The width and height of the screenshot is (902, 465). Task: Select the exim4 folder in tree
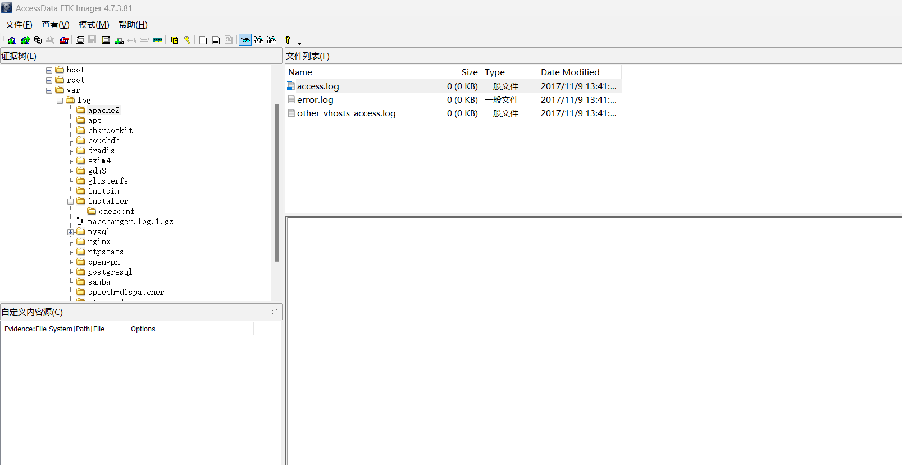point(99,161)
